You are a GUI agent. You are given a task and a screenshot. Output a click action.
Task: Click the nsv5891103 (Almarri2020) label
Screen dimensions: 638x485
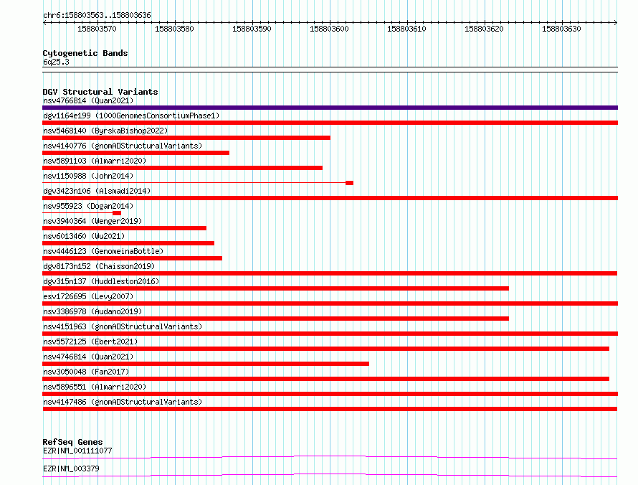[95, 161]
